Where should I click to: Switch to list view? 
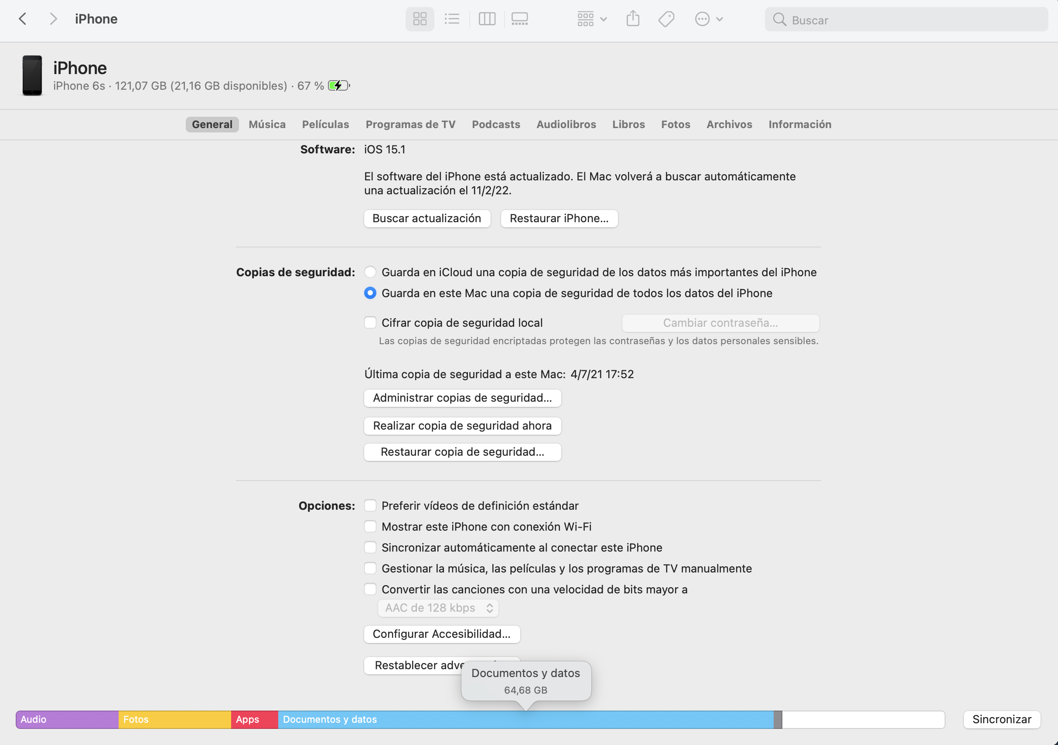click(452, 19)
